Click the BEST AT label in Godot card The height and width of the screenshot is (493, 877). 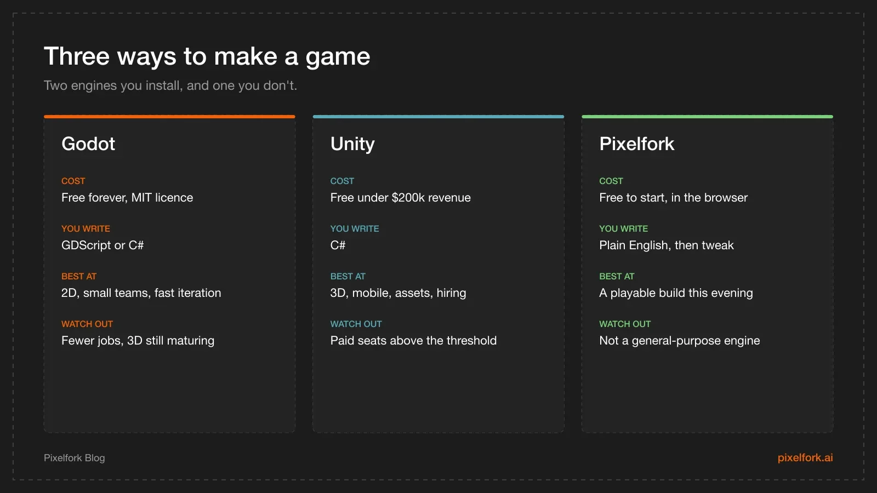tap(79, 277)
